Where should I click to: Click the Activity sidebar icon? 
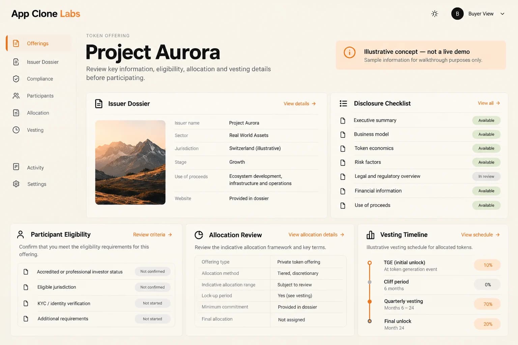pyautogui.click(x=16, y=167)
